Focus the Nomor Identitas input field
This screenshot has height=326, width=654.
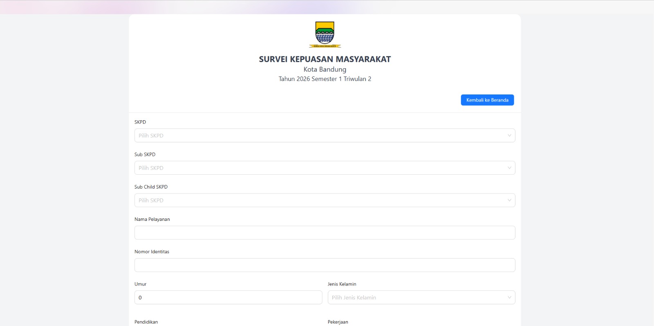tap(325, 265)
